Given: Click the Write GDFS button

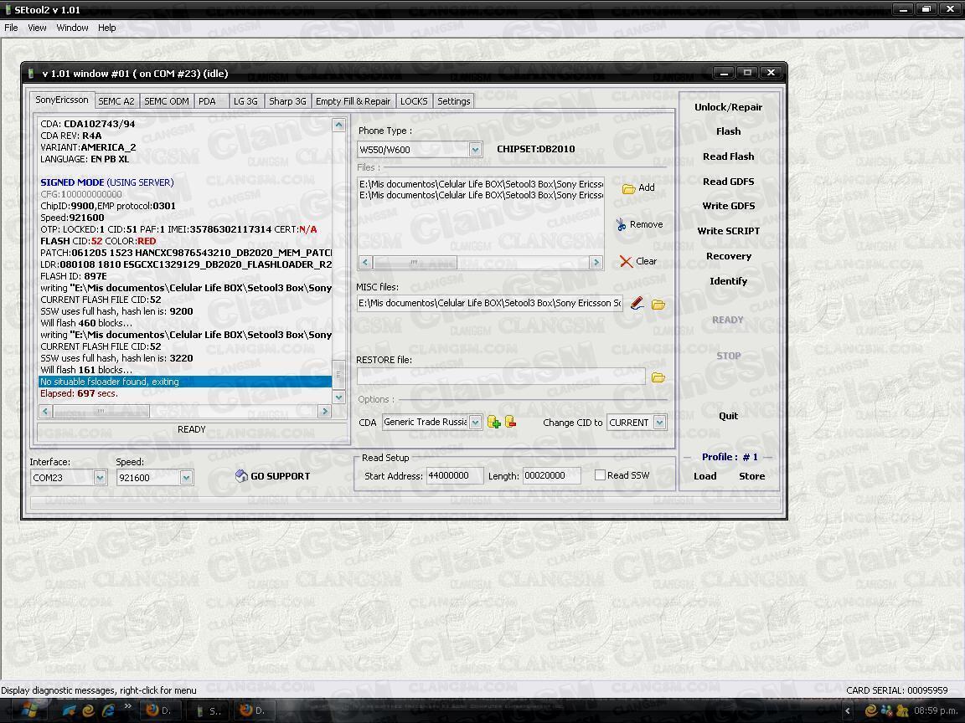Looking at the screenshot, I should click(728, 206).
